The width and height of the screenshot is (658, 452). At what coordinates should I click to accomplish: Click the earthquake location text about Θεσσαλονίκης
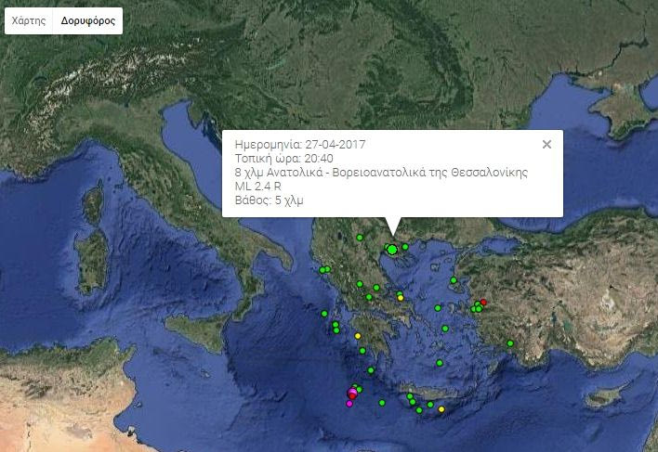382,172
